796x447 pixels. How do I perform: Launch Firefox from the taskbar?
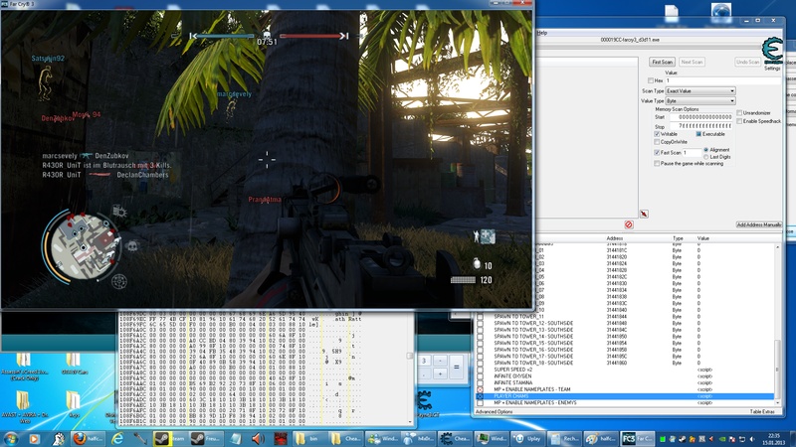pos(87,438)
